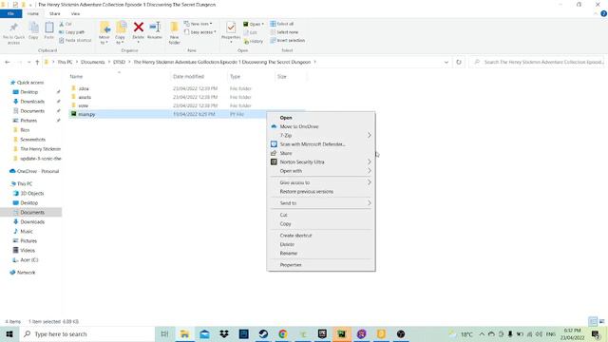Go up one folder level arrow

point(37,62)
